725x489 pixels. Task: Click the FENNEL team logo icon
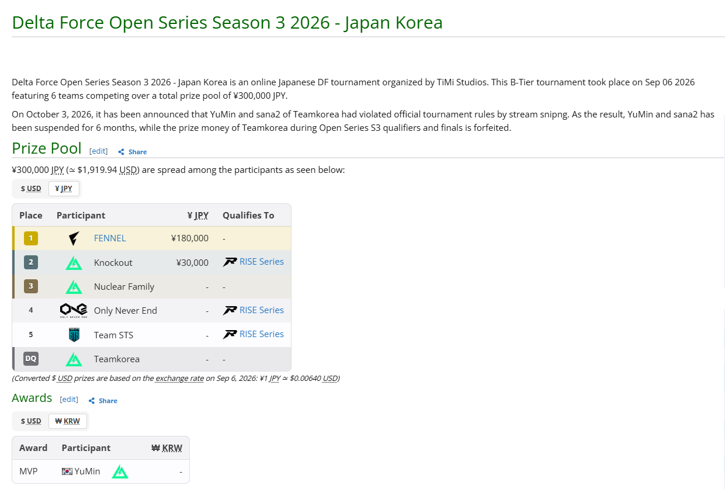(x=74, y=238)
